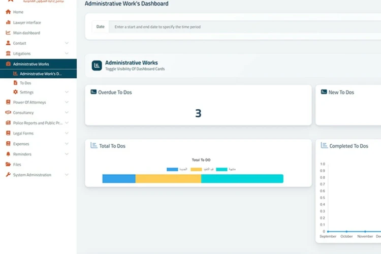
Task: Click the Police Reports newspaper icon
Action: [x=8, y=123]
